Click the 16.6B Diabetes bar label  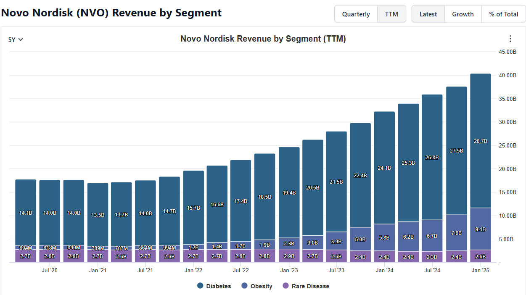[x=217, y=204]
